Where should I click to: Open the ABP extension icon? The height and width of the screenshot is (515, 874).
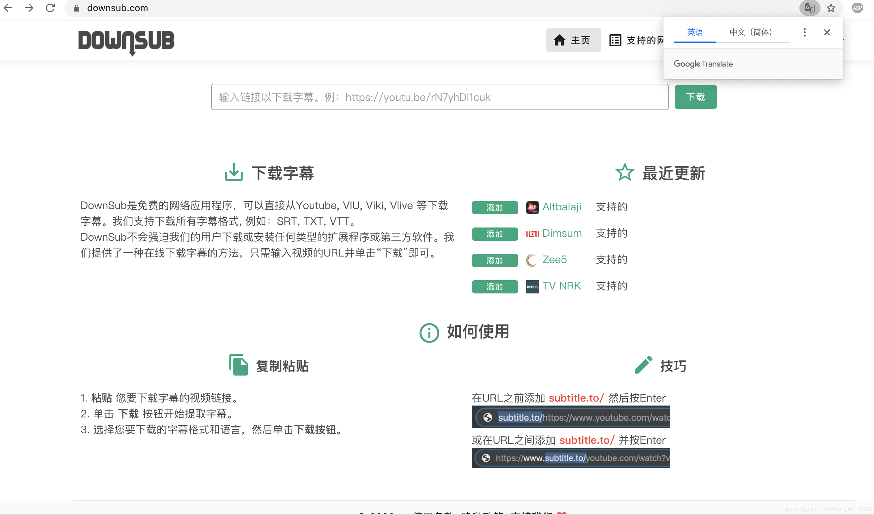pyautogui.click(x=857, y=8)
